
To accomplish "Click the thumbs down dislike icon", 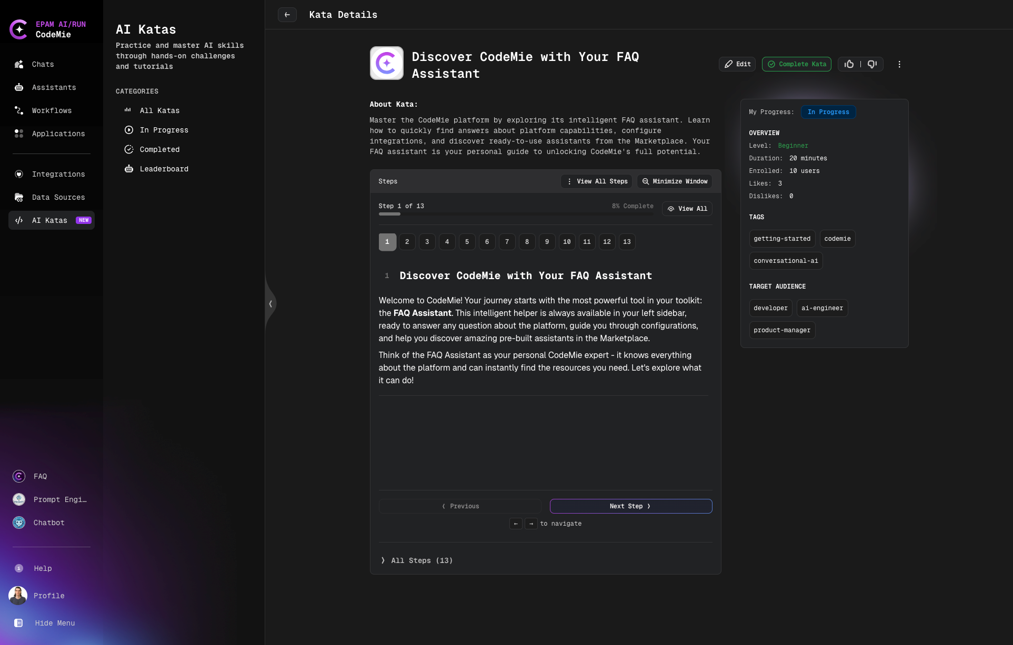I will (x=872, y=64).
